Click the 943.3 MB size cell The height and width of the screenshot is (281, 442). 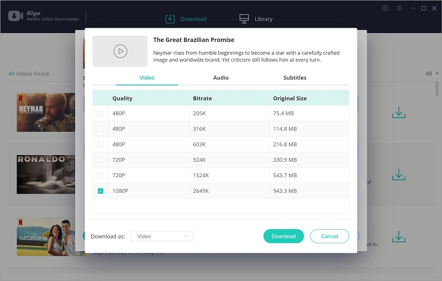tap(285, 191)
